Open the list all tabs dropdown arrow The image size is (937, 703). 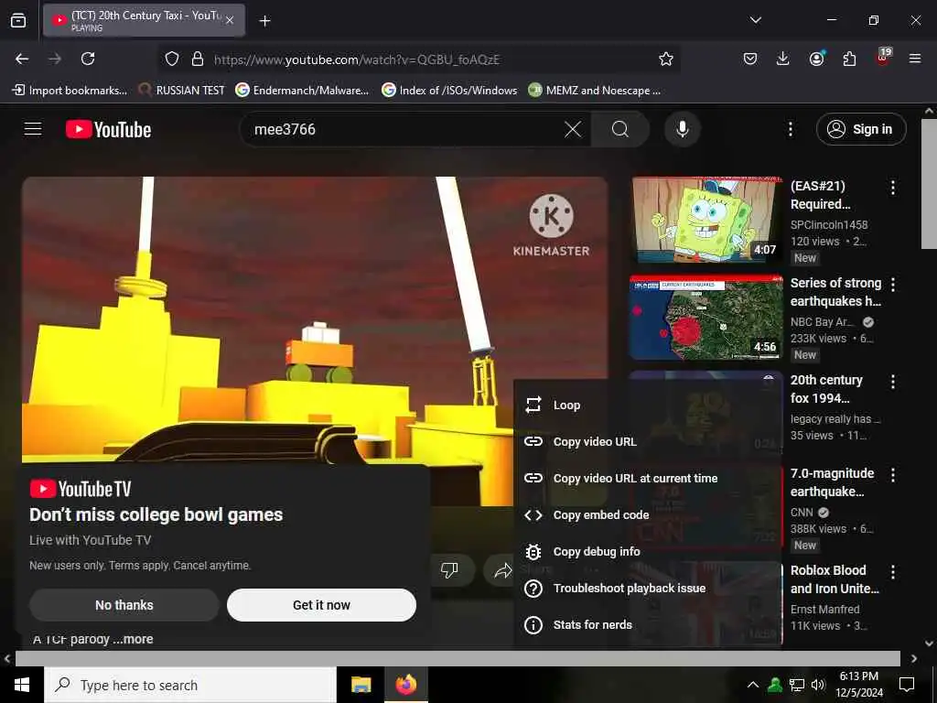755,20
